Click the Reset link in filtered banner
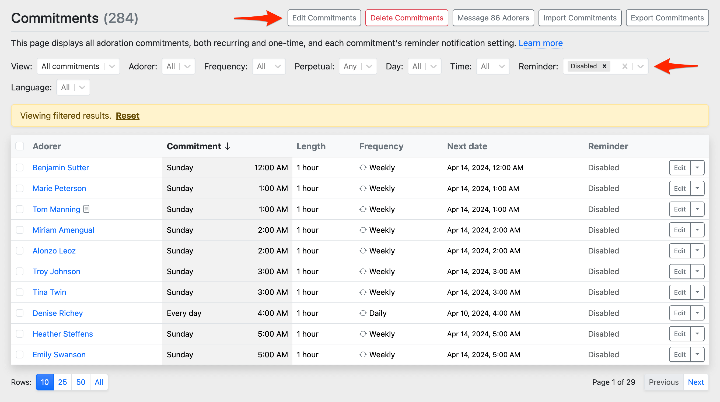The width and height of the screenshot is (720, 402). 127,116
